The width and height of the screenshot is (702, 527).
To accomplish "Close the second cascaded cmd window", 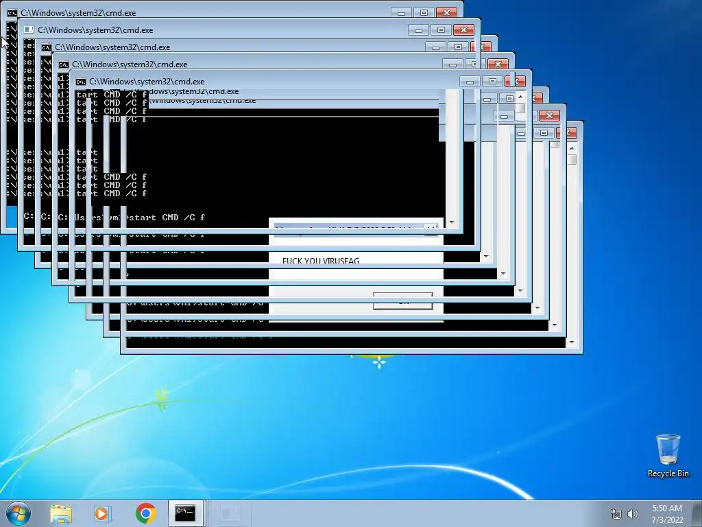I will 463,30.
